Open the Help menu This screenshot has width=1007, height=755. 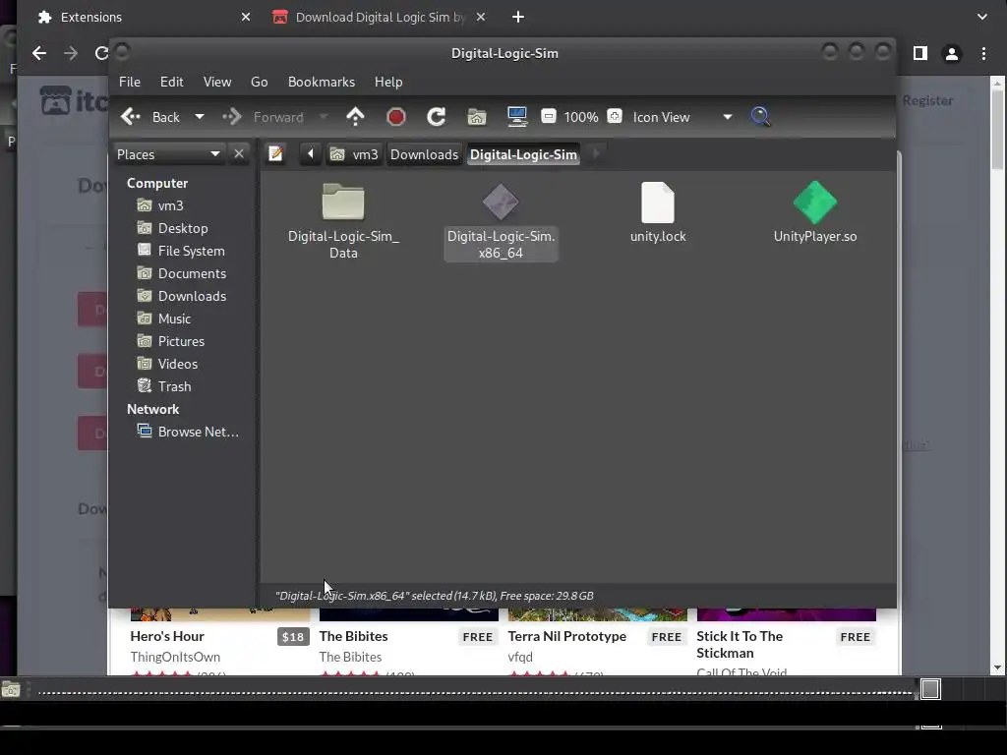388,83
